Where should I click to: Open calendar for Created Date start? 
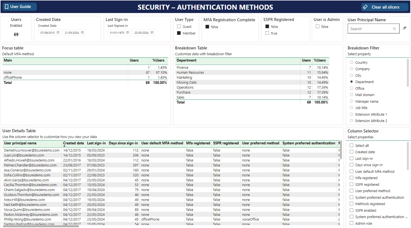coord(58,33)
